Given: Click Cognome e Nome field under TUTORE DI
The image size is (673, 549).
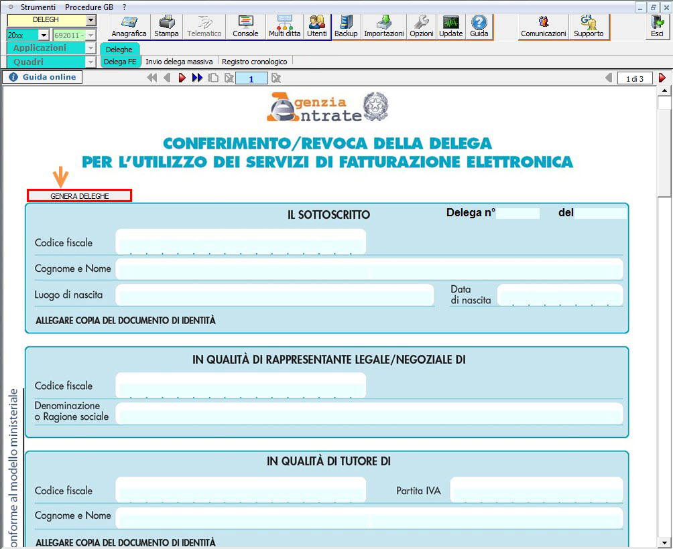Looking at the screenshot, I should (369, 518).
